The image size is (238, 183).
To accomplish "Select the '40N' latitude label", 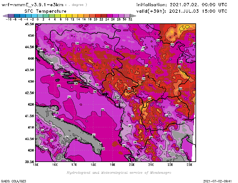I will [x=31, y=150].
